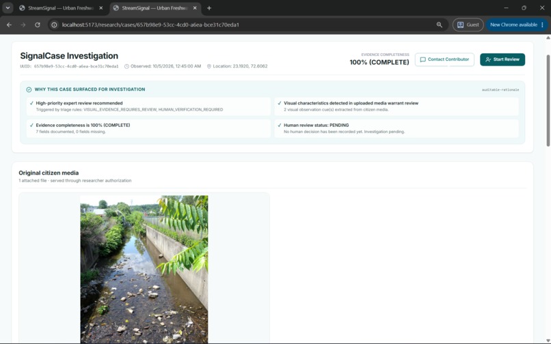Click the location pin icon
This screenshot has width=551, height=344.
click(x=209, y=66)
